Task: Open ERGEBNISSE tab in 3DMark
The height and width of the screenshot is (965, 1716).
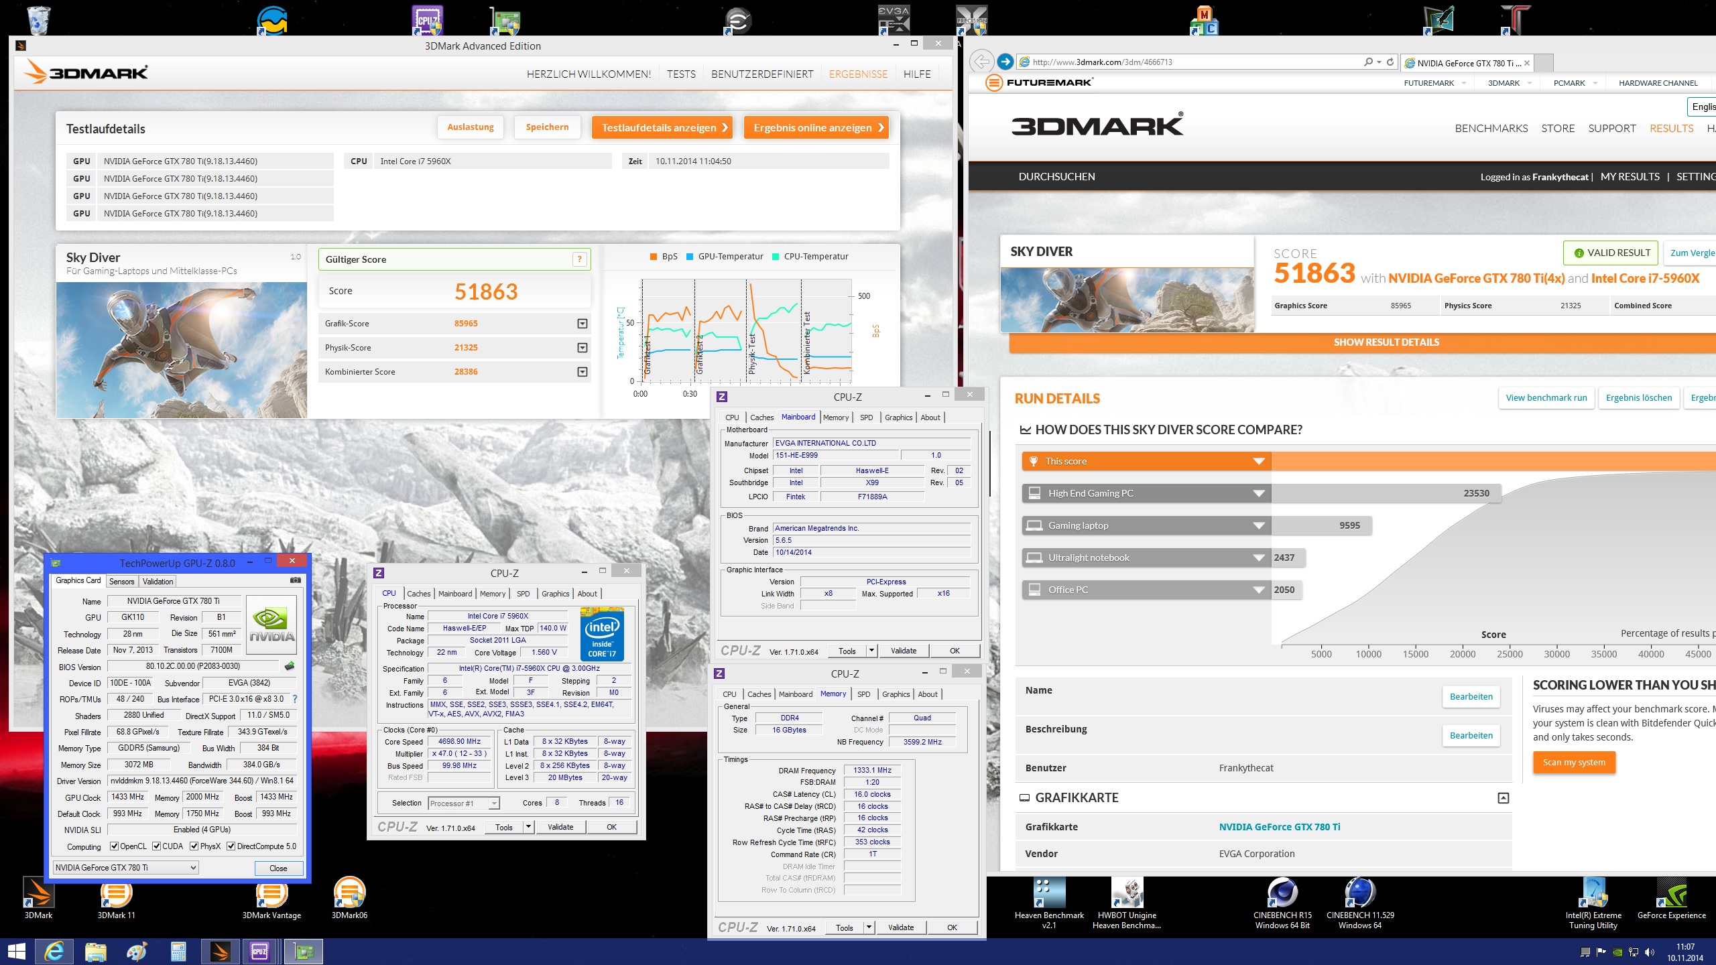Action: 858,74
